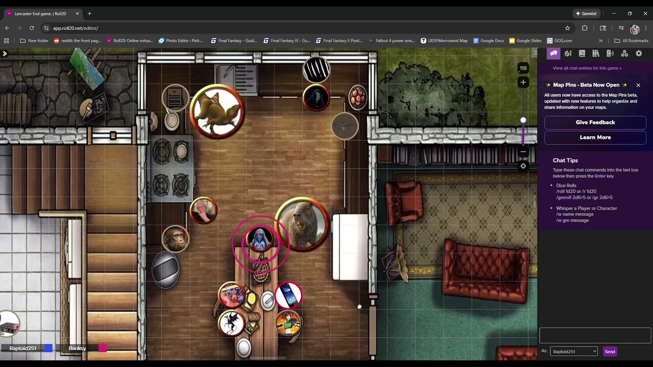
Task: Reload the page
Action: click(x=32, y=28)
